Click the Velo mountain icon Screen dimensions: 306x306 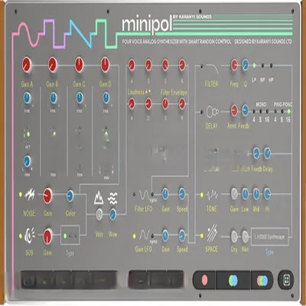pyautogui.click(x=99, y=198)
